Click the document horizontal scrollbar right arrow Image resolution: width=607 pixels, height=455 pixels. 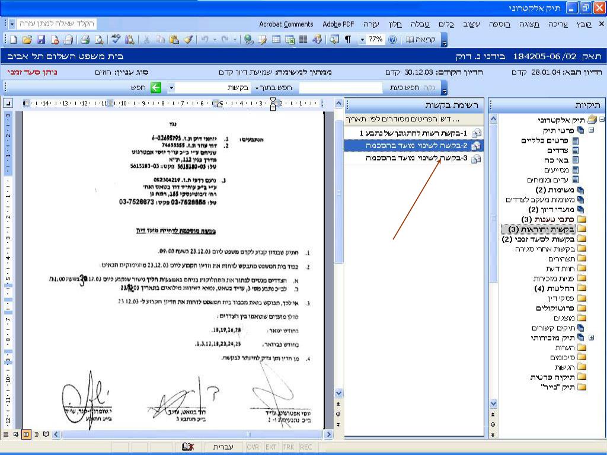328,434
